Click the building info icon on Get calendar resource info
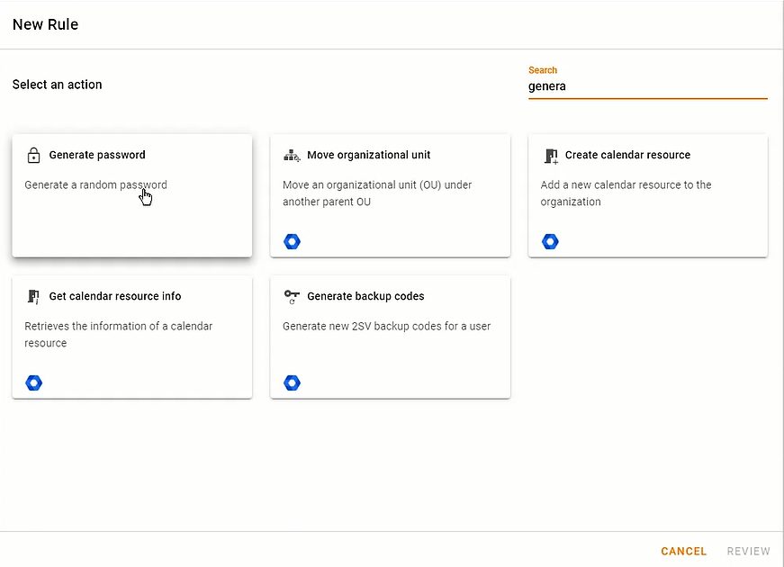This screenshot has width=784, height=567. tap(33, 296)
